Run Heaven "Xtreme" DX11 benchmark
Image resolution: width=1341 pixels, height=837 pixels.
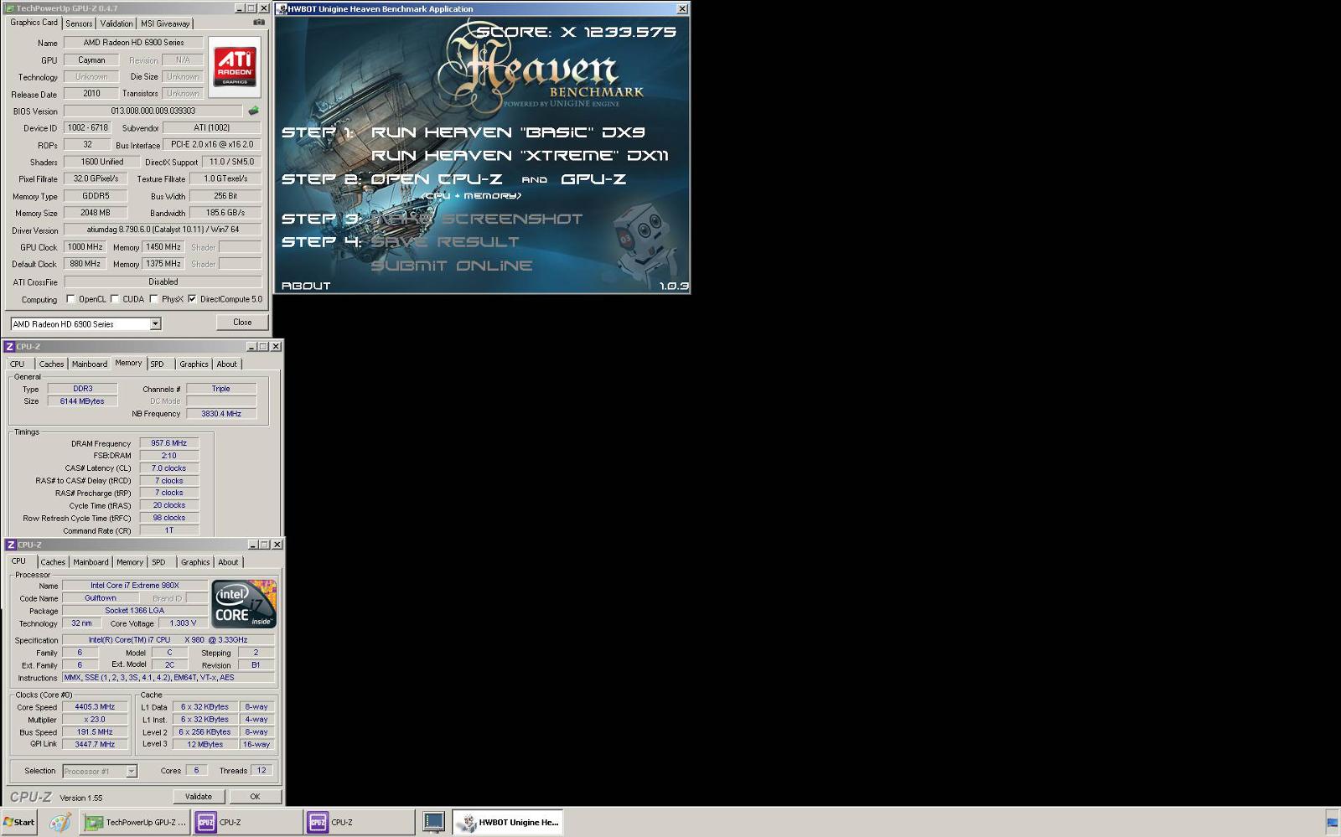pyautogui.click(x=520, y=156)
